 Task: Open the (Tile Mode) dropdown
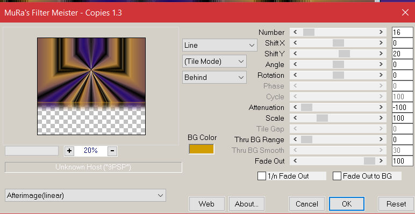[214, 61]
